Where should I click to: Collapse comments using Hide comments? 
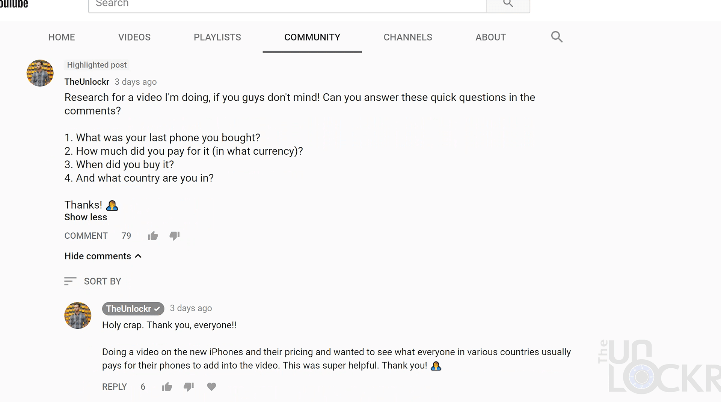[103, 256]
